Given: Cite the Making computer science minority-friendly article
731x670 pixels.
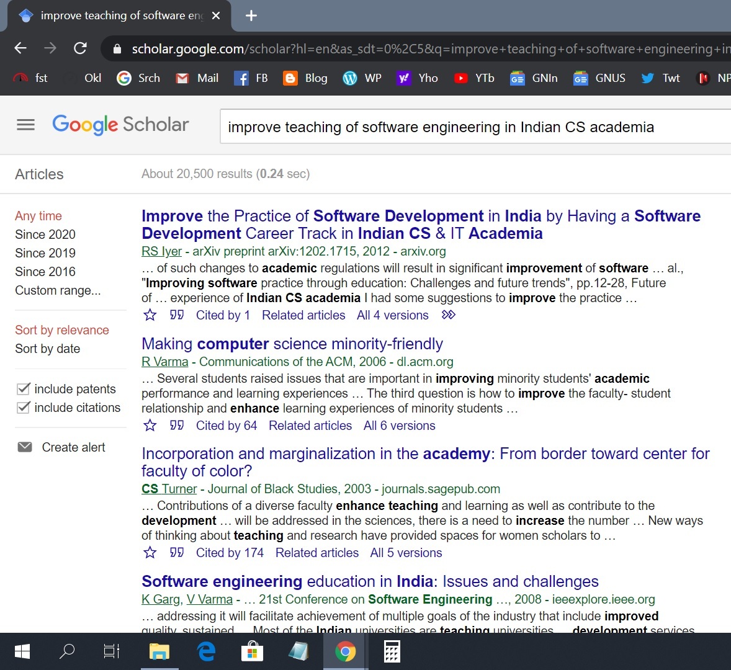Looking at the screenshot, I should click(x=177, y=426).
